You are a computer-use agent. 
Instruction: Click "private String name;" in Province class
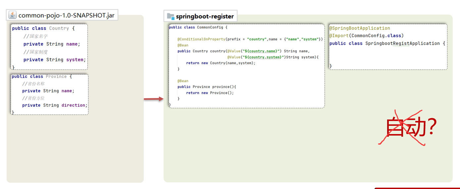tap(48, 91)
